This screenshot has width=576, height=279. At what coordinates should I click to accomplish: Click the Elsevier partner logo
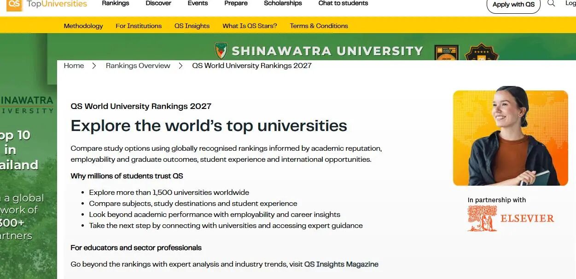pos(511,218)
